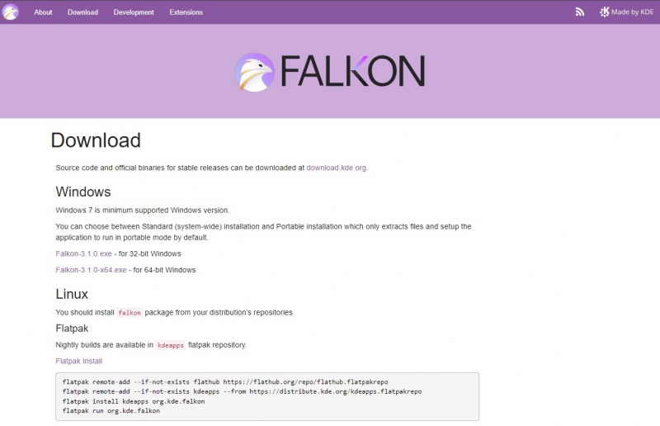The width and height of the screenshot is (660, 426).
Task: Click the "Linux" section heading
Action: 72,294
